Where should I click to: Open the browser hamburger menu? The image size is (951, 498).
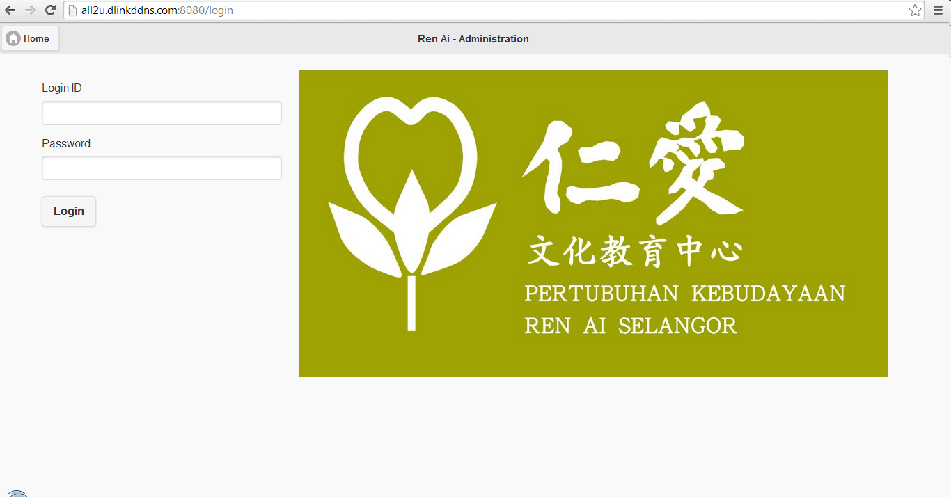click(x=938, y=10)
